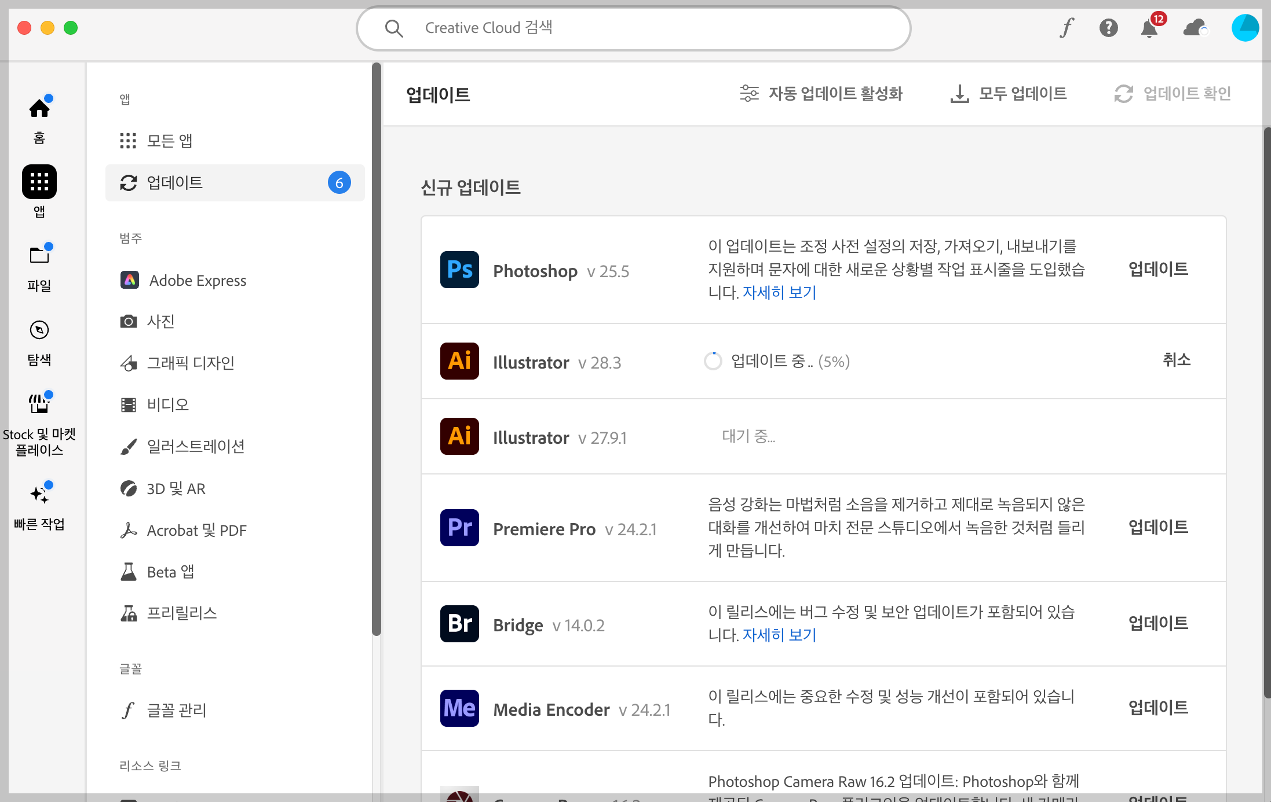Viewport: 1271px width, 802px height.
Task: Focus the Creative Cloud 검색 search field
Action: [x=634, y=28]
